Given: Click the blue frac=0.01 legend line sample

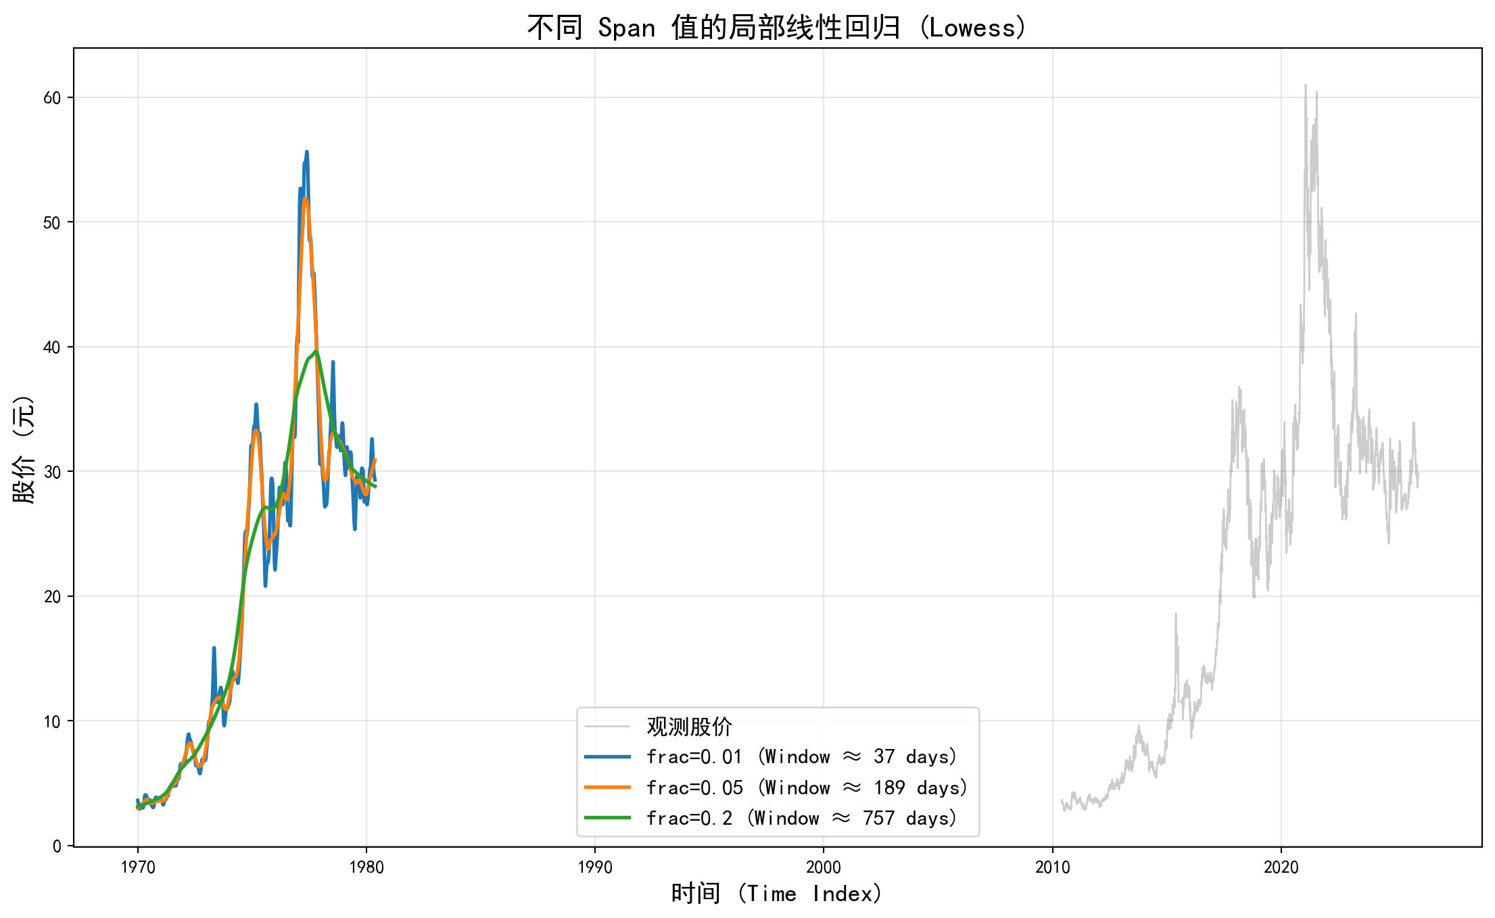Looking at the screenshot, I should tap(607, 757).
